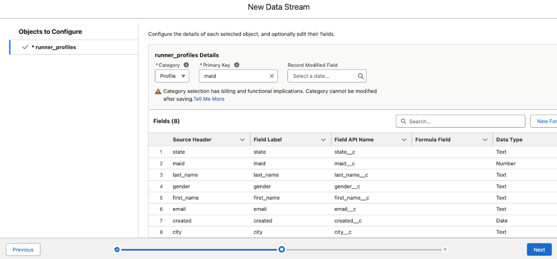Select row 2 containing the maid field

[254, 163]
